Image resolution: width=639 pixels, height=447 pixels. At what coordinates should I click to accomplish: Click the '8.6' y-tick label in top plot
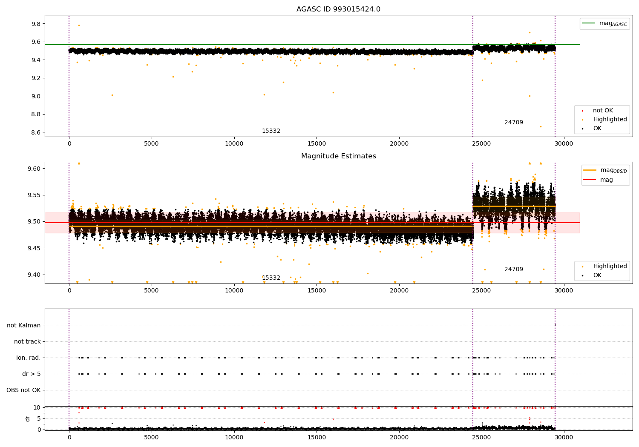(x=36, y=132)
